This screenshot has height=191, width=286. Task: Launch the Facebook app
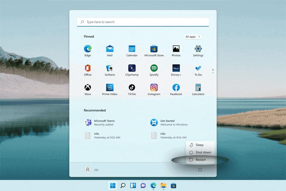176,90
